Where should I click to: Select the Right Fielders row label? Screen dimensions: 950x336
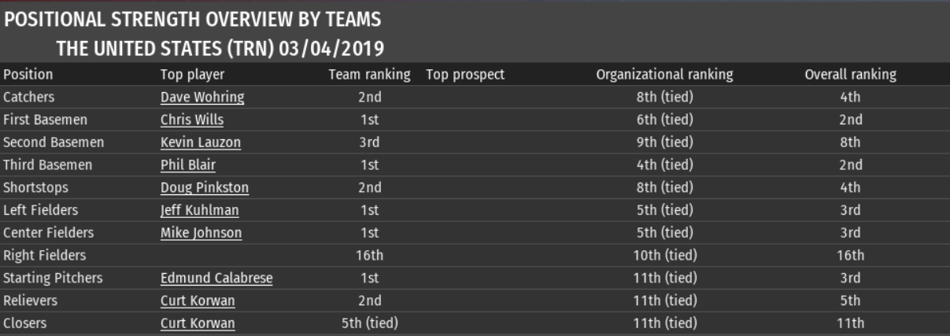point(45,256)
